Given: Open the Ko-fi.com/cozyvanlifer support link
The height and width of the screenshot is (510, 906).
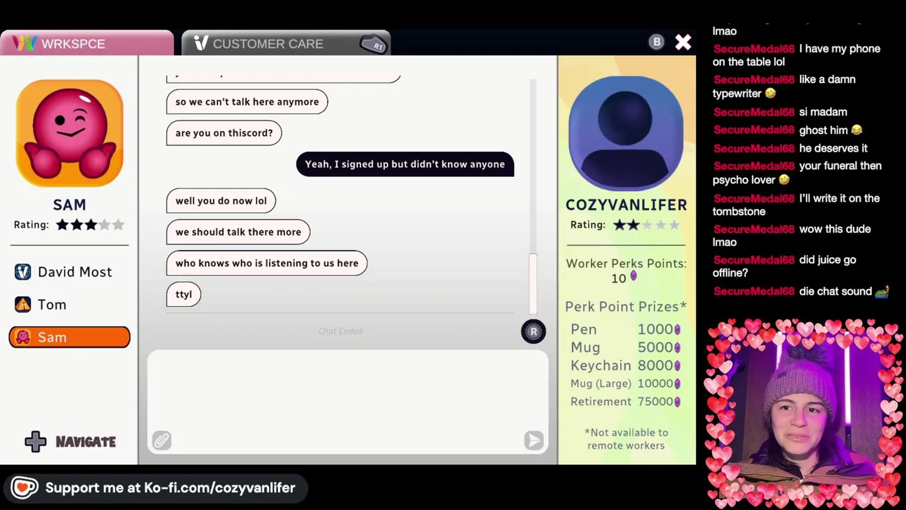Looking at the screenshot, I should coord(170,488).
